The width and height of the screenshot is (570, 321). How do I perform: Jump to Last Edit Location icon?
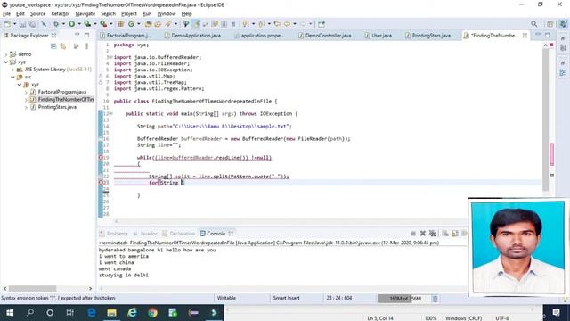pos(277,24)
